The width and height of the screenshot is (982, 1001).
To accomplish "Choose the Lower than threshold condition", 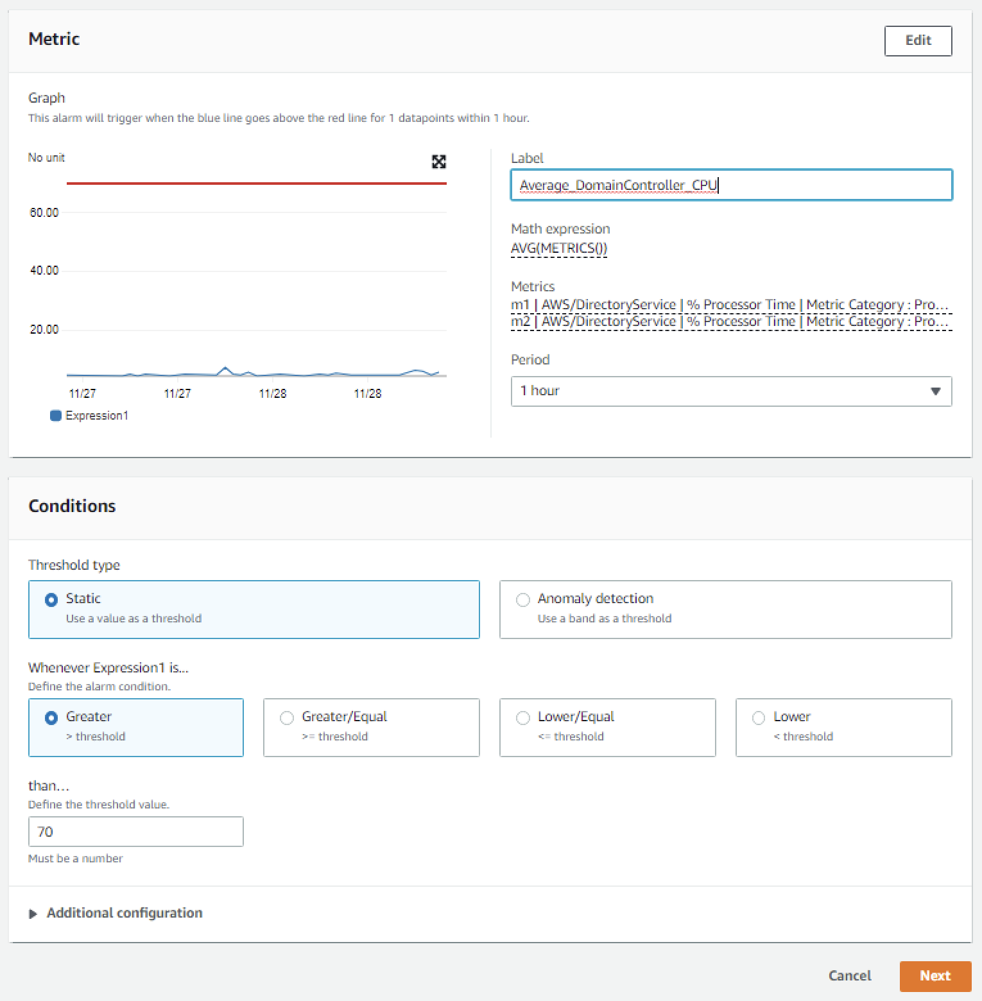I will click(759, 718).
